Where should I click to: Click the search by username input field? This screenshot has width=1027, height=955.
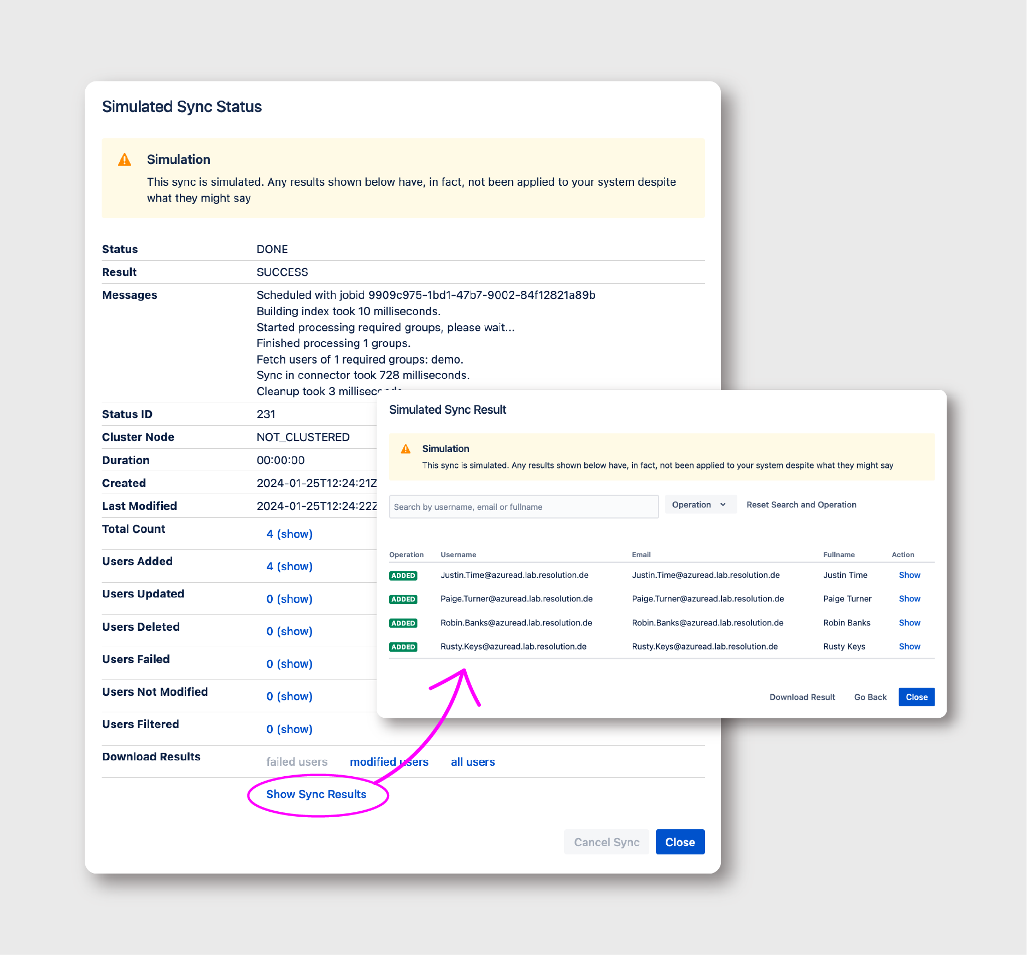(524, 507)
